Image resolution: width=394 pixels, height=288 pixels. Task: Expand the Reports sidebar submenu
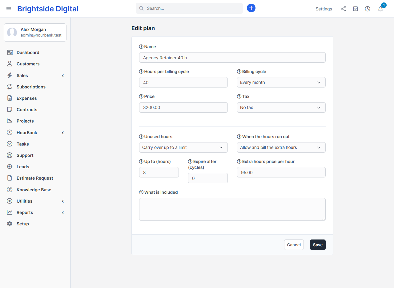(x=35, y=212)
